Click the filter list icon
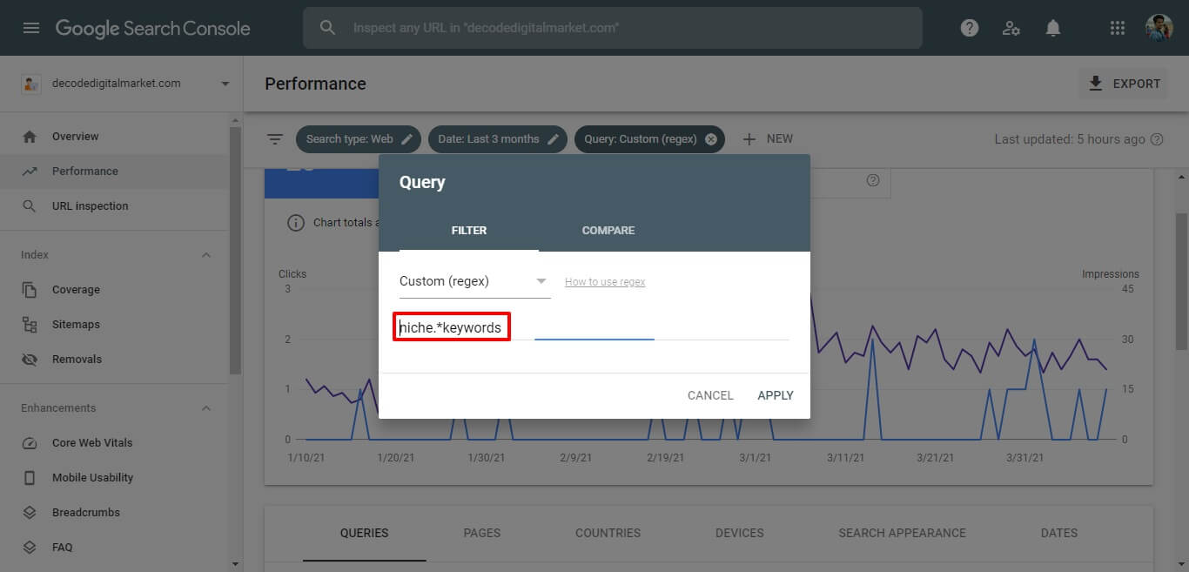 tap(275, 139)
